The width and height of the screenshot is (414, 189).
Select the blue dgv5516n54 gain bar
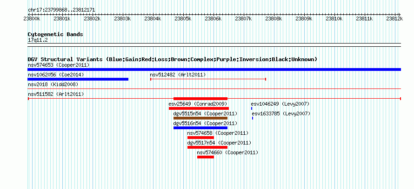click(200, 128)
